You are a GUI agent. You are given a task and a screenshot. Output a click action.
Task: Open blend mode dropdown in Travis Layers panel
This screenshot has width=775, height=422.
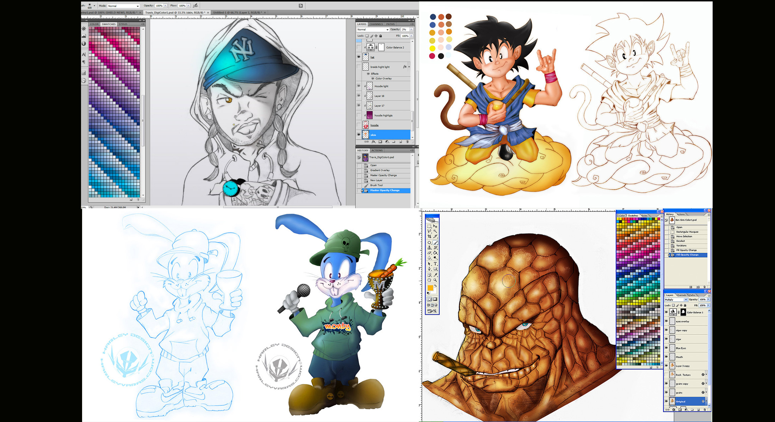coord(373,30)
